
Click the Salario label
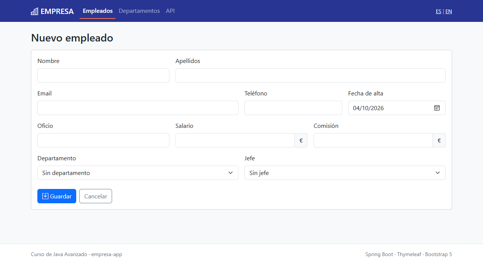(x=184, y=126)
